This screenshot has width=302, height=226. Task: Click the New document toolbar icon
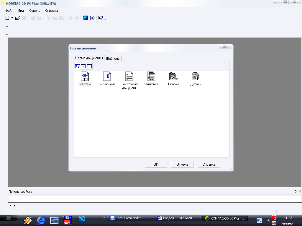(7, 18)
